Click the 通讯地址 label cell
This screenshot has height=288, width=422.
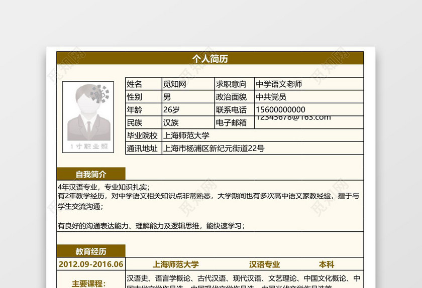144,148
